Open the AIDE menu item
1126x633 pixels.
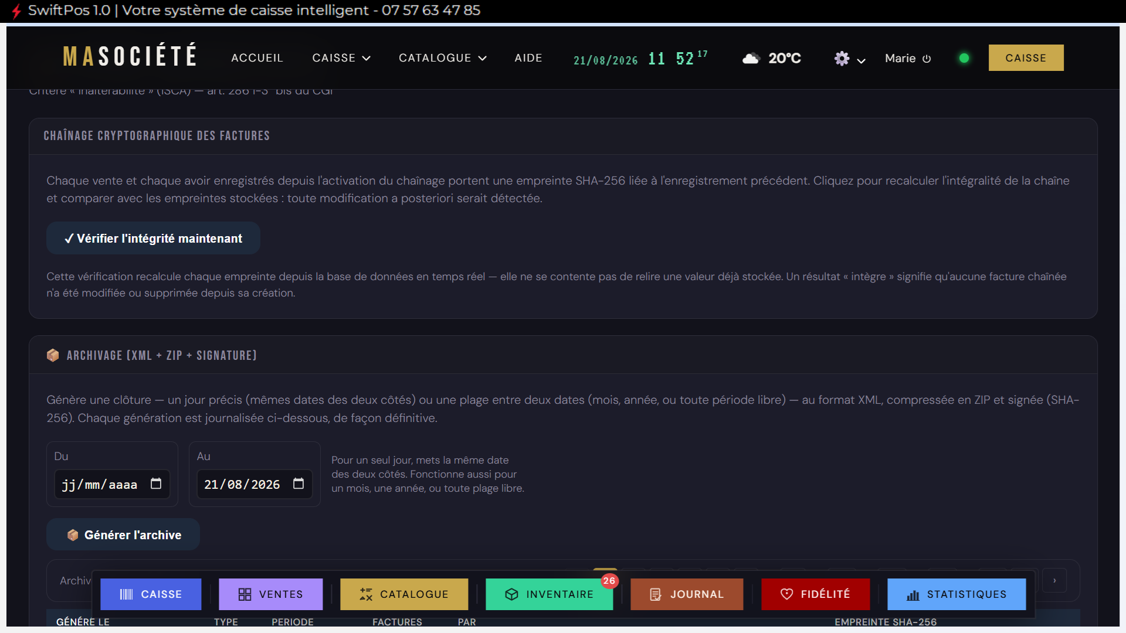528,58
